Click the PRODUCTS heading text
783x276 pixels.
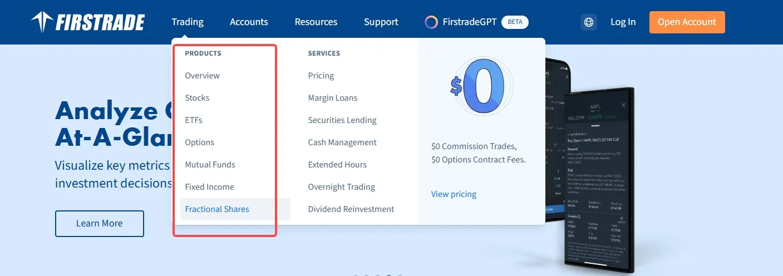point(203,53)
